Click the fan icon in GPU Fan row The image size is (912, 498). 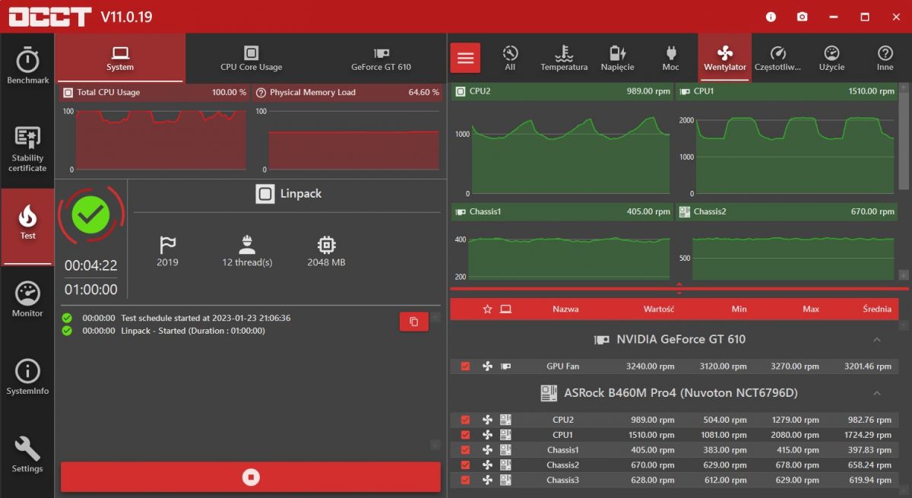point(487,366)
